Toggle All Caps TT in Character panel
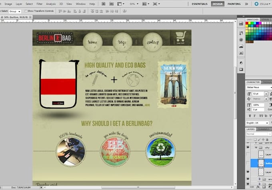 click(261, 116)
